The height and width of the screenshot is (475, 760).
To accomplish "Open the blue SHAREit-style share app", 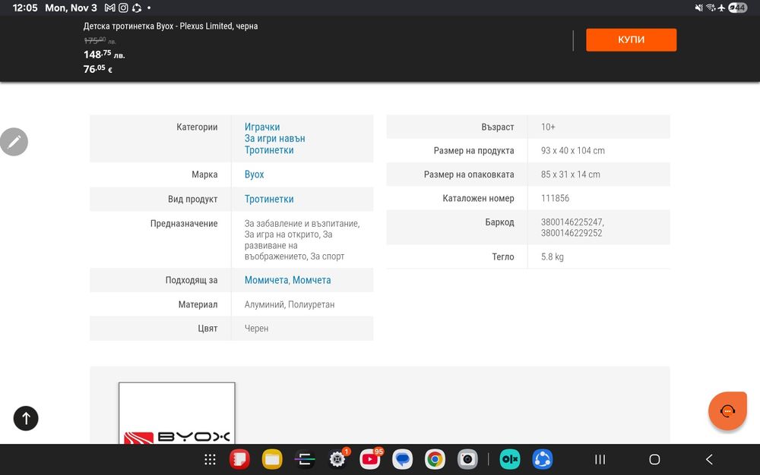I will tap(543, 460).
